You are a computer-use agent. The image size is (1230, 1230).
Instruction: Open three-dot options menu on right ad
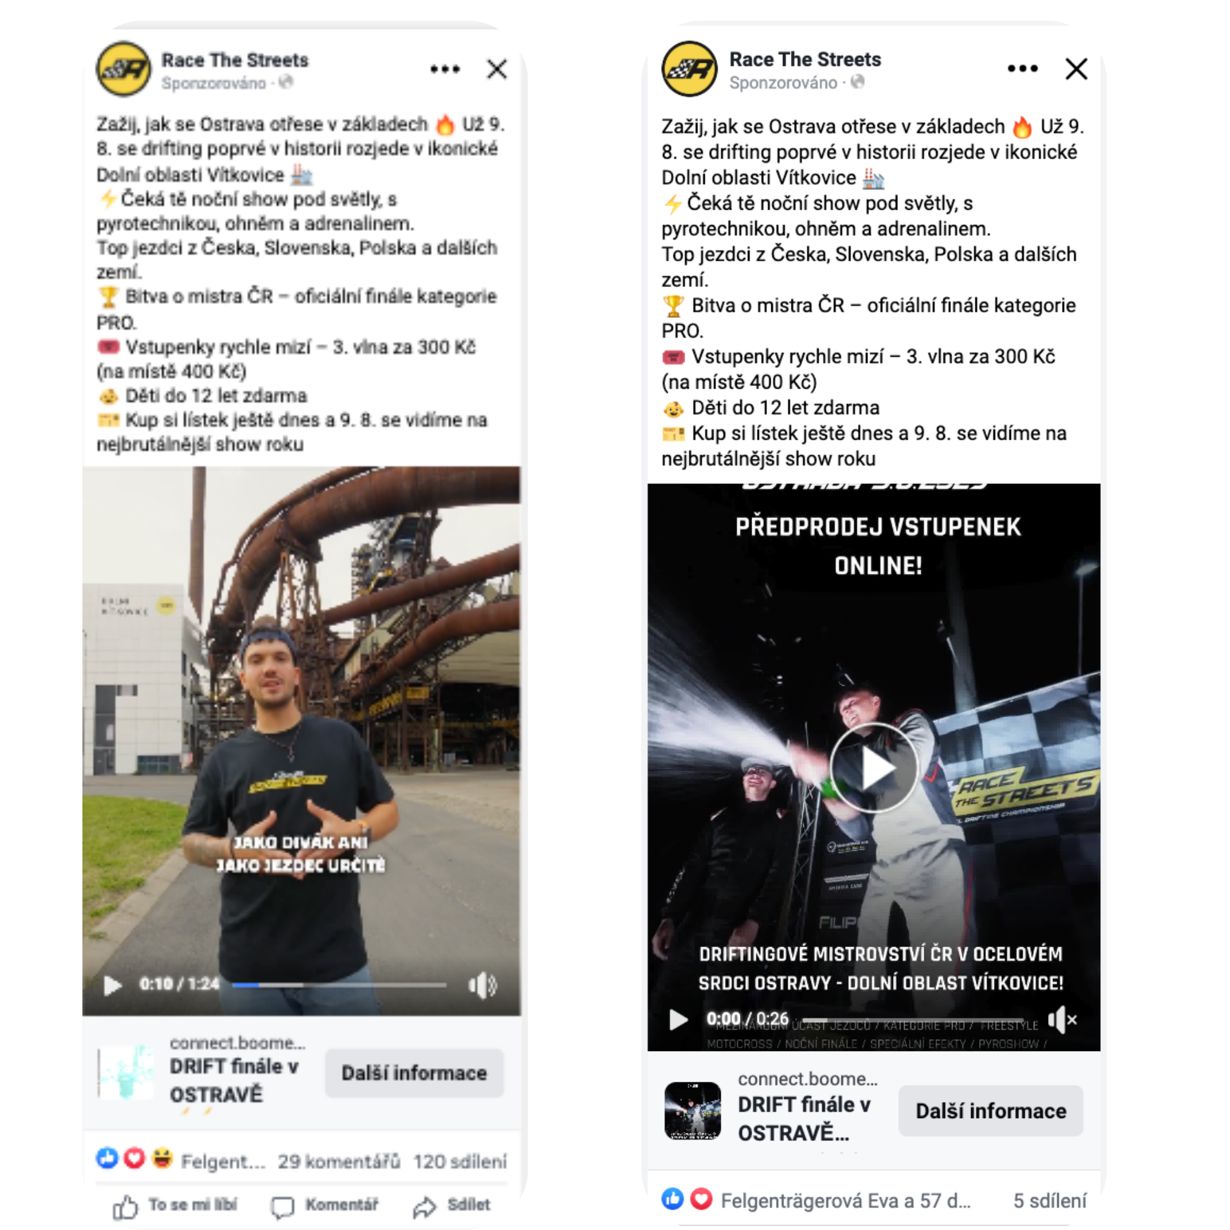pyautogui.click(x=1023, y=68)
